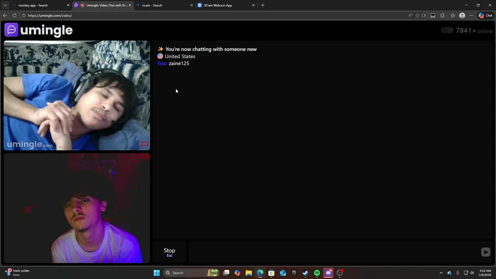
Task: Click 'You're now chatting with someone new' text
Action: [x=211, y=49]
